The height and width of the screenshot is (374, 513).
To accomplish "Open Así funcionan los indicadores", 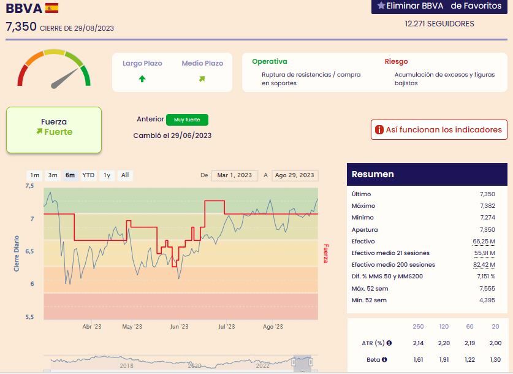I will click(439, 130).
